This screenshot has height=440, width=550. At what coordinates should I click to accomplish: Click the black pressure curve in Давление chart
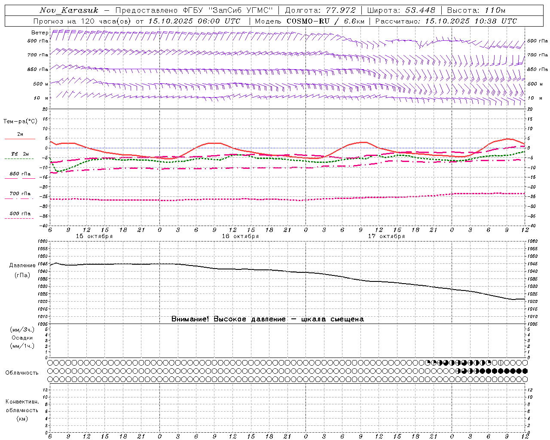[288, 271]
